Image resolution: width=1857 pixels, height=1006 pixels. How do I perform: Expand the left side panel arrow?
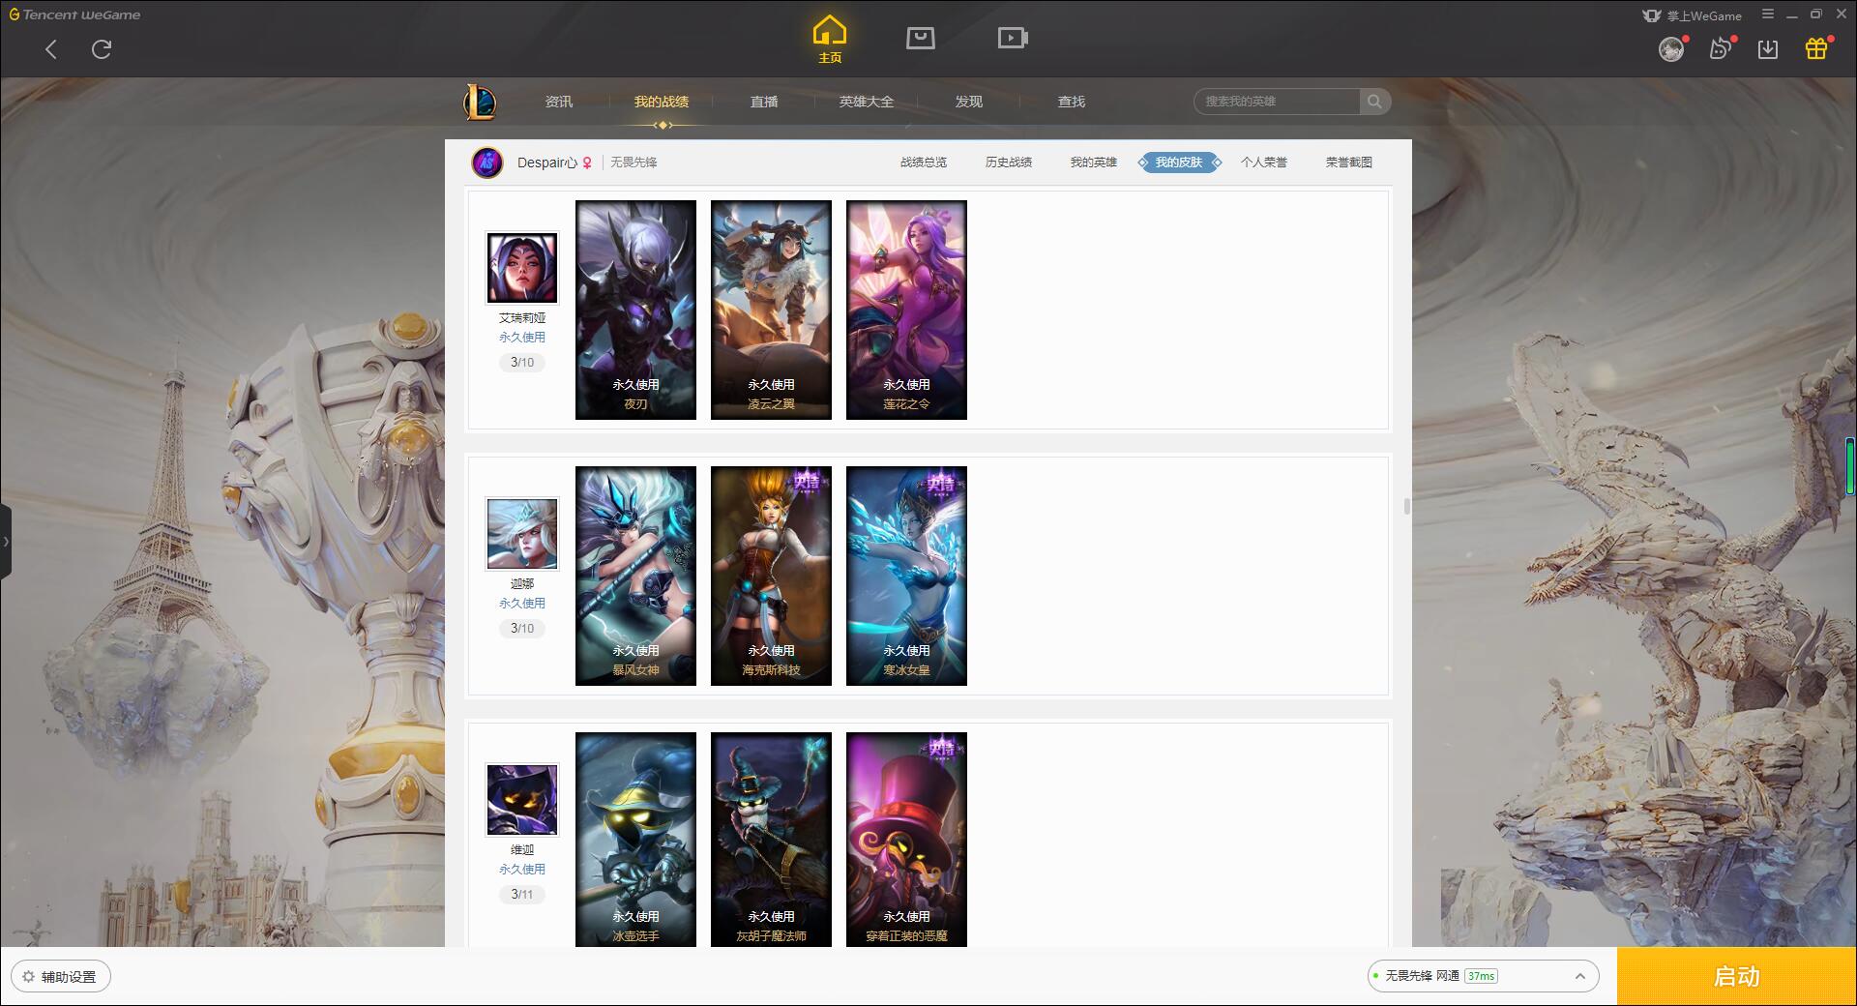(x=6, y=542)
